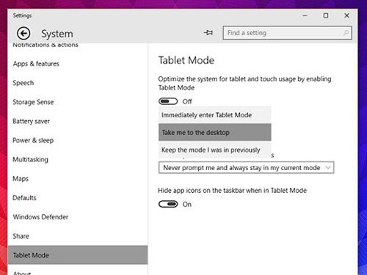This screenshot has height=275, width=367.
Task: Toggle the Tablet Mode switch that shows Off
Action: pos(168,101)
